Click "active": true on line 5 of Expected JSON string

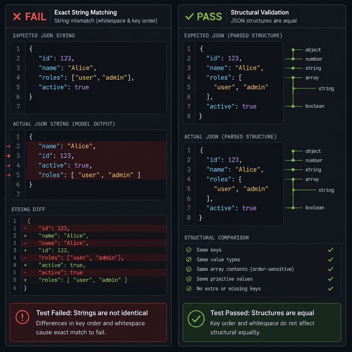click(x=64, y=87)
